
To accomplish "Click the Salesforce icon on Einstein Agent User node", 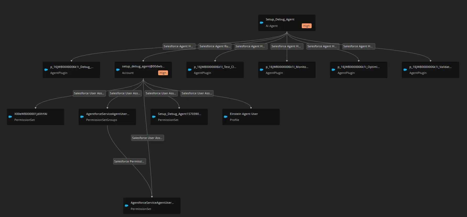I will pyautogui.click(x=225, y=117).
